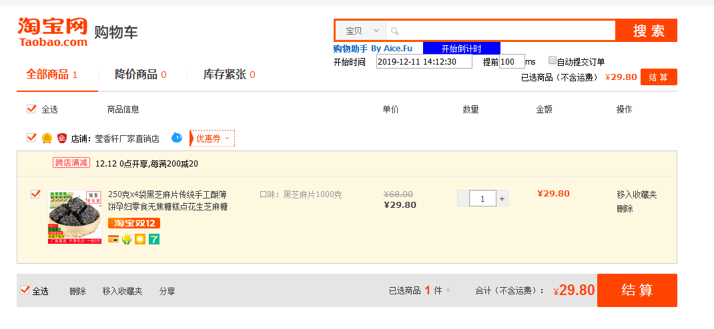Viewport: 714px width, 329px height.
Task: Open the black sesame product thumbnail
Action: [75, 217]
